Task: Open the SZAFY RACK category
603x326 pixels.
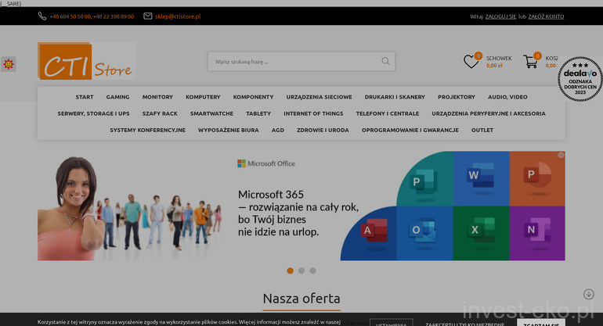Action: click(160, 113)
